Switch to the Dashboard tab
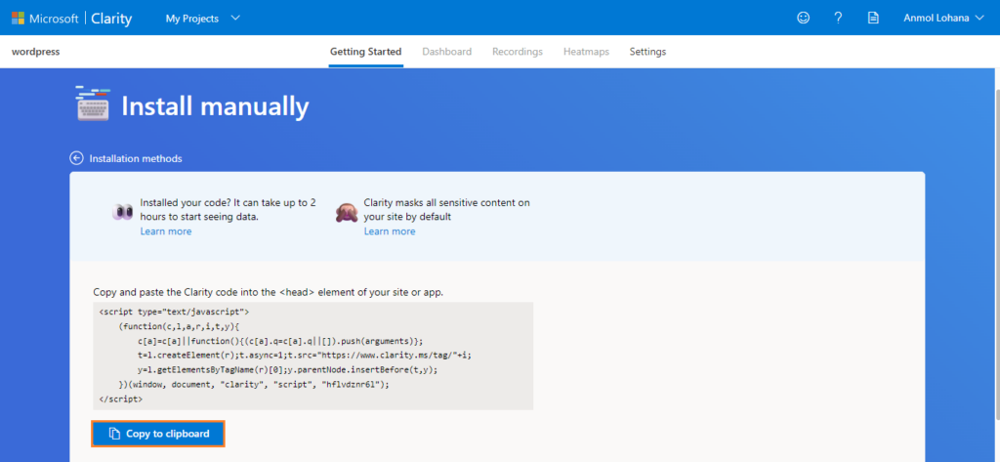The image size is (1000, 462). (447, 52)
